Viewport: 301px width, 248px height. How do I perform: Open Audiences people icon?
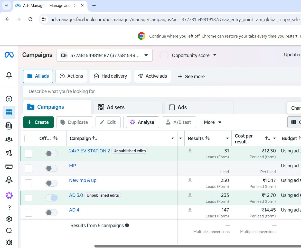pyautogui.click(x=9, y=139)
